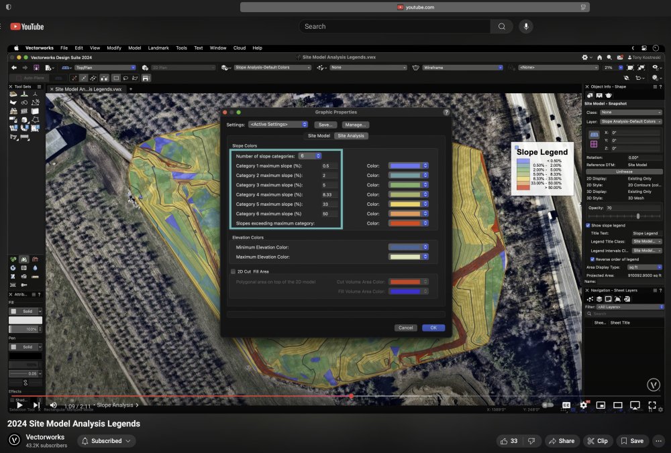Open the Active Settings dropdown

pos(278,125)
